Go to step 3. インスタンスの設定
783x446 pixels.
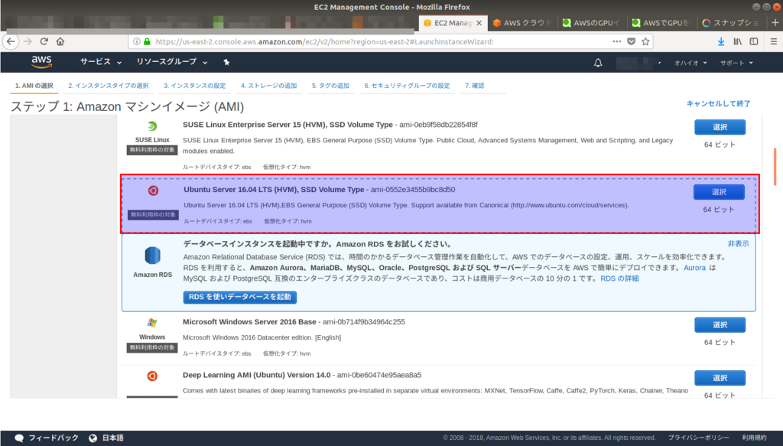[x=195, y=86]
